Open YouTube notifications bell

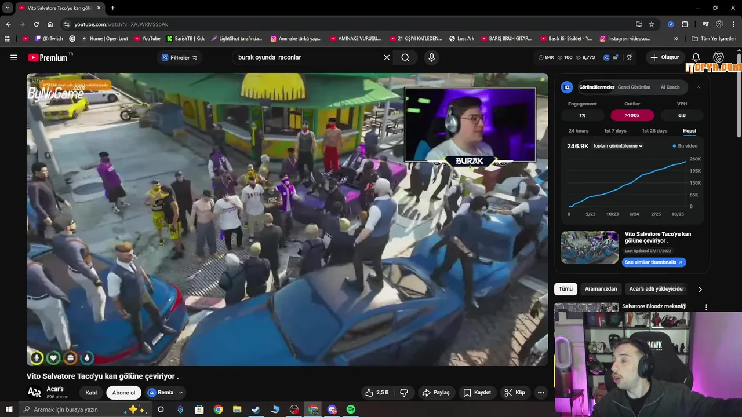click(696, 57)
